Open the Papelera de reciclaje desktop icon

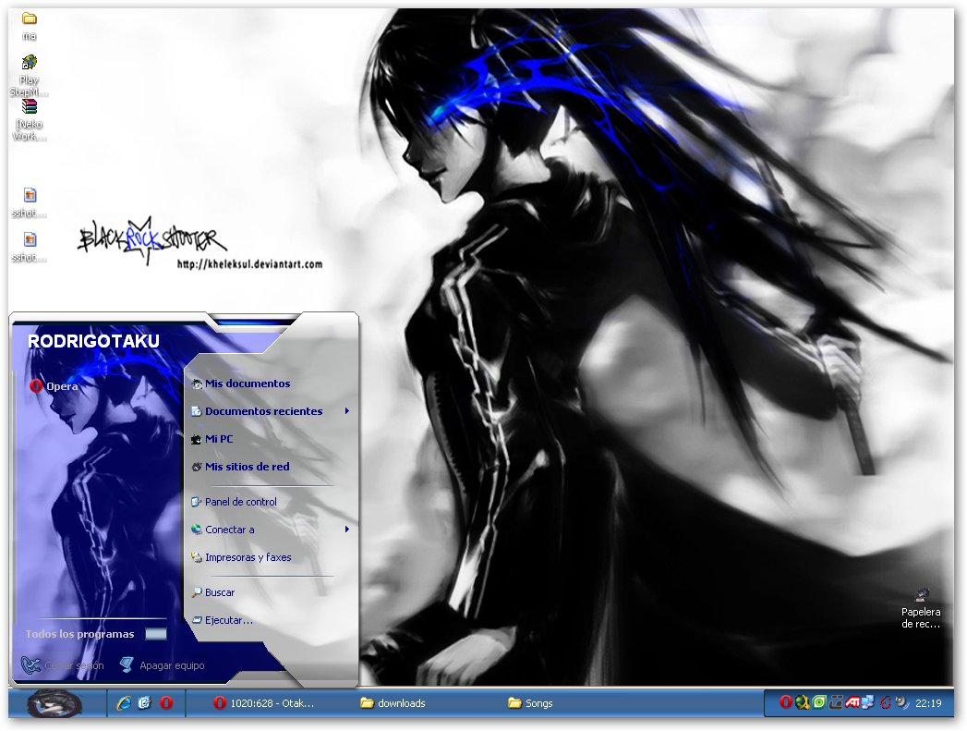pyautogui.click(x=921, y=608)
